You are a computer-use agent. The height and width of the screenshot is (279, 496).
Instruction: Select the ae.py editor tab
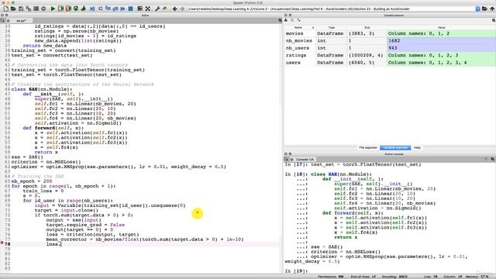coord(21,21)
